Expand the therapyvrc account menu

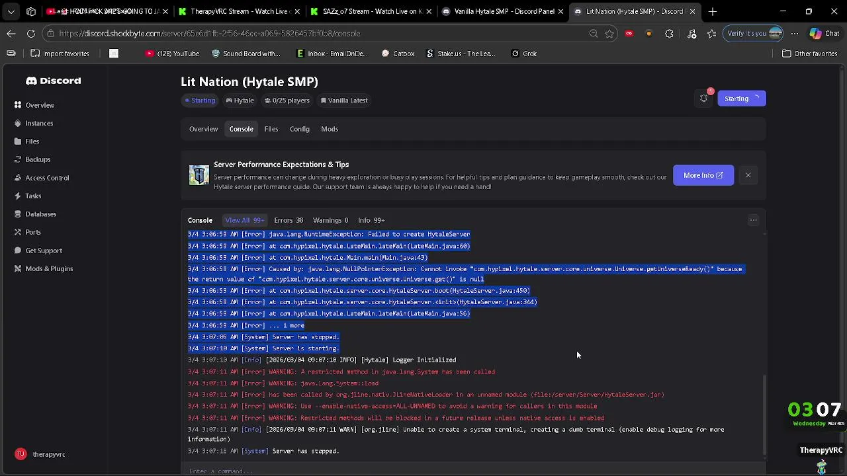pyautogui.click(x=48, y=454)
